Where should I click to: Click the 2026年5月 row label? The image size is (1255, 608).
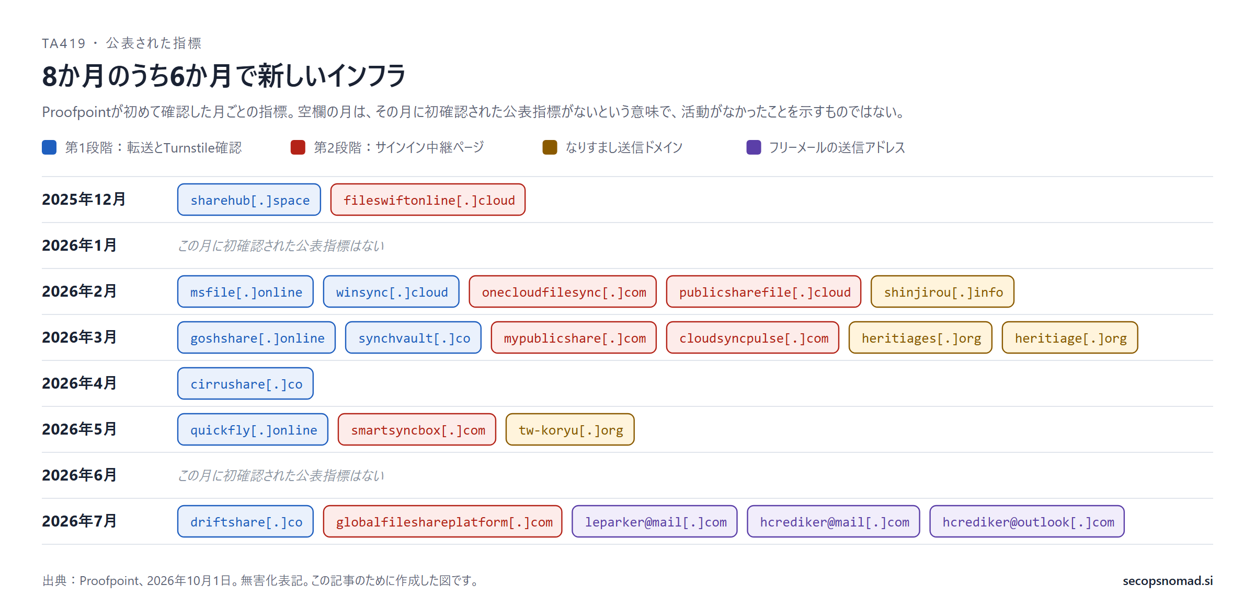[79, 429]
